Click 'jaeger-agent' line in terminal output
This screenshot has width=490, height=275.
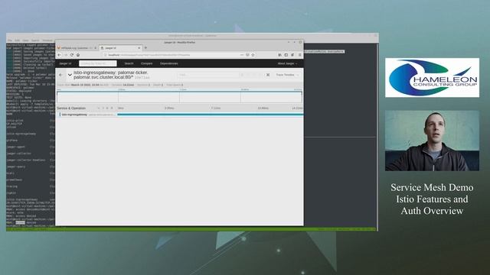coord(15,147)
